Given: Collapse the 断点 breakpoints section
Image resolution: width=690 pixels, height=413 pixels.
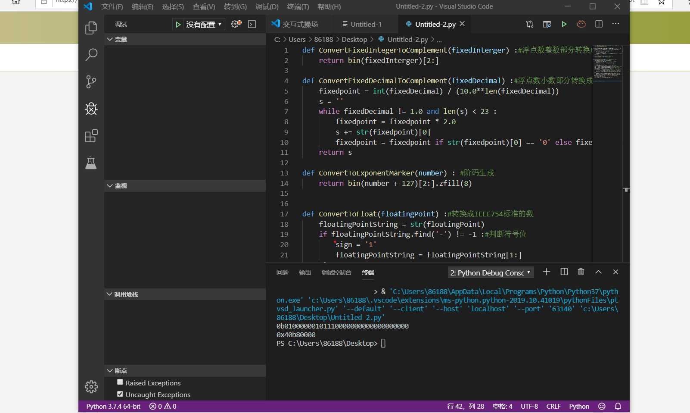Looking at the screenshot, I should click(x=185, y=371).
